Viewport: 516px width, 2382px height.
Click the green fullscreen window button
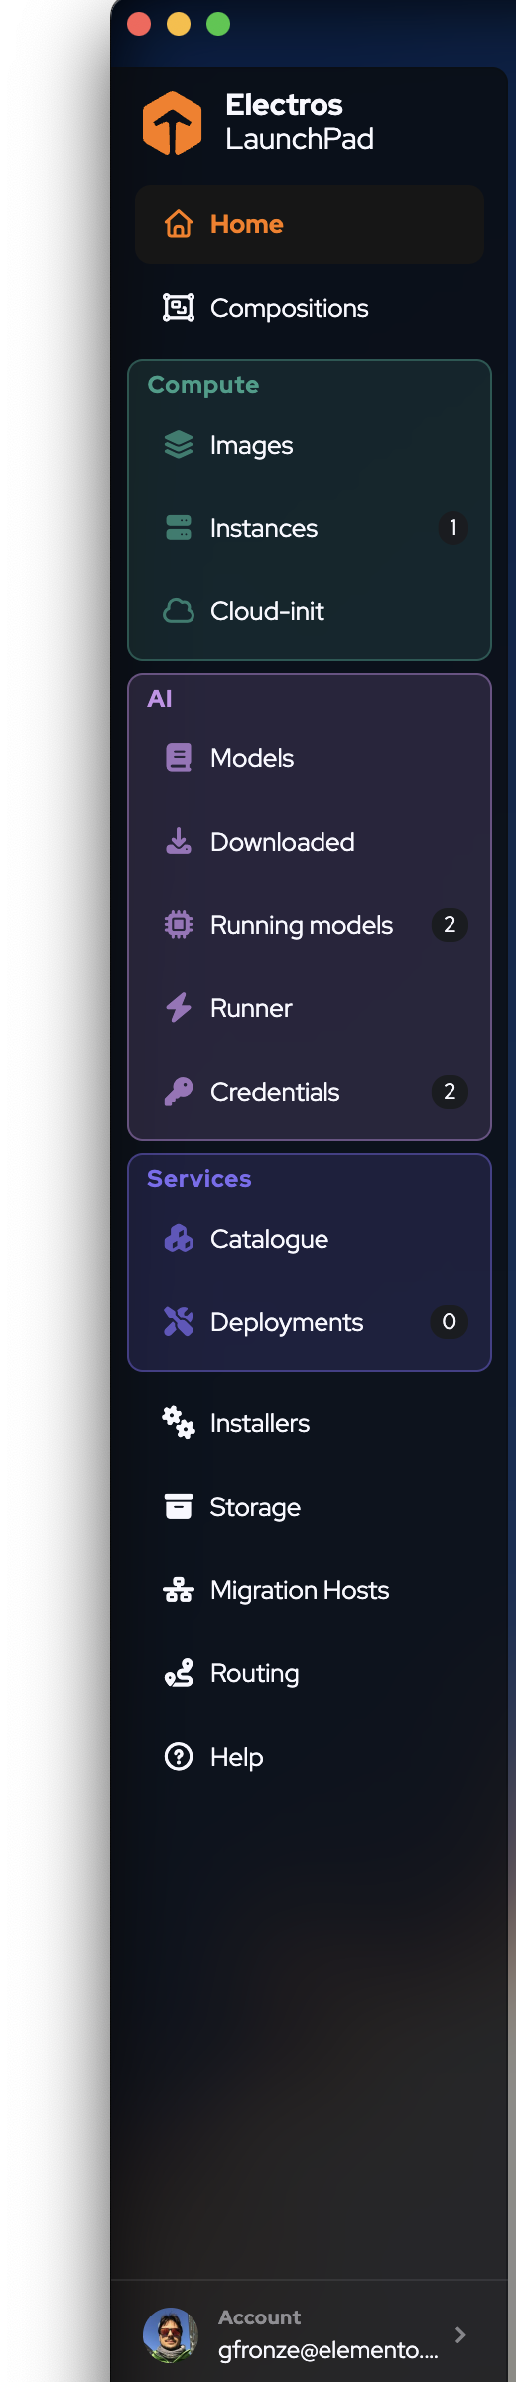coord(218,24)
